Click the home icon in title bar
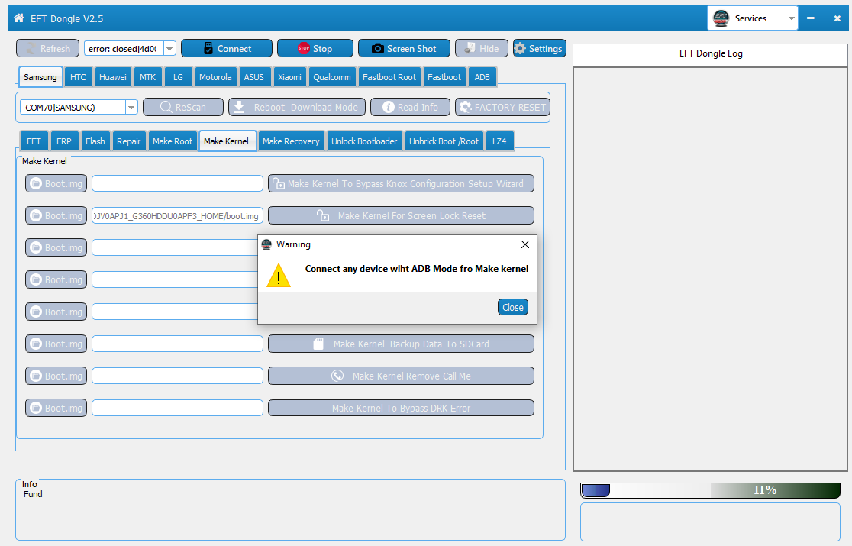This screenshot has width=852, height=546. tap(18, 18)
